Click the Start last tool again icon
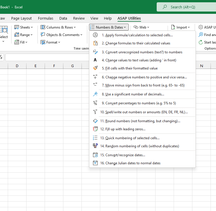This screenshot has width=216, height=211. coord(201,42)
